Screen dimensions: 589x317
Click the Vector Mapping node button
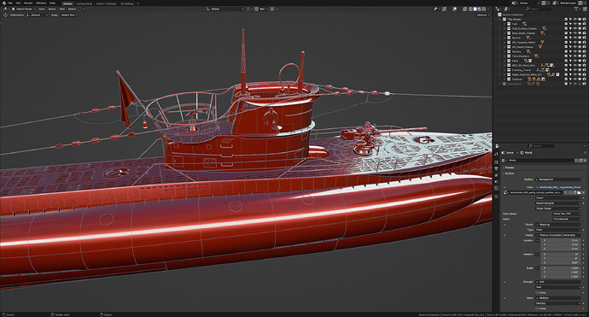coord(557,225)
